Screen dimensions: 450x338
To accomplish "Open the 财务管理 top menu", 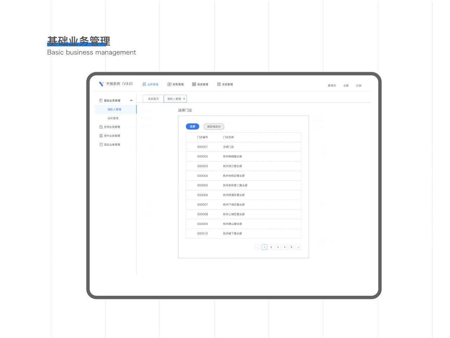I will (175, 84).
